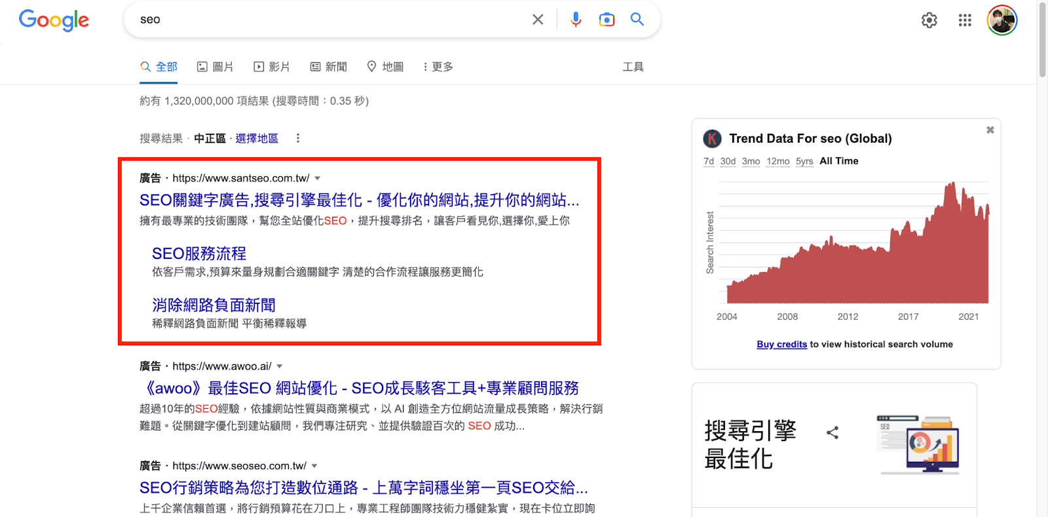Click the 選擇地區 link
This screenshot has width=1048, height=517.
tap(257, 138)
